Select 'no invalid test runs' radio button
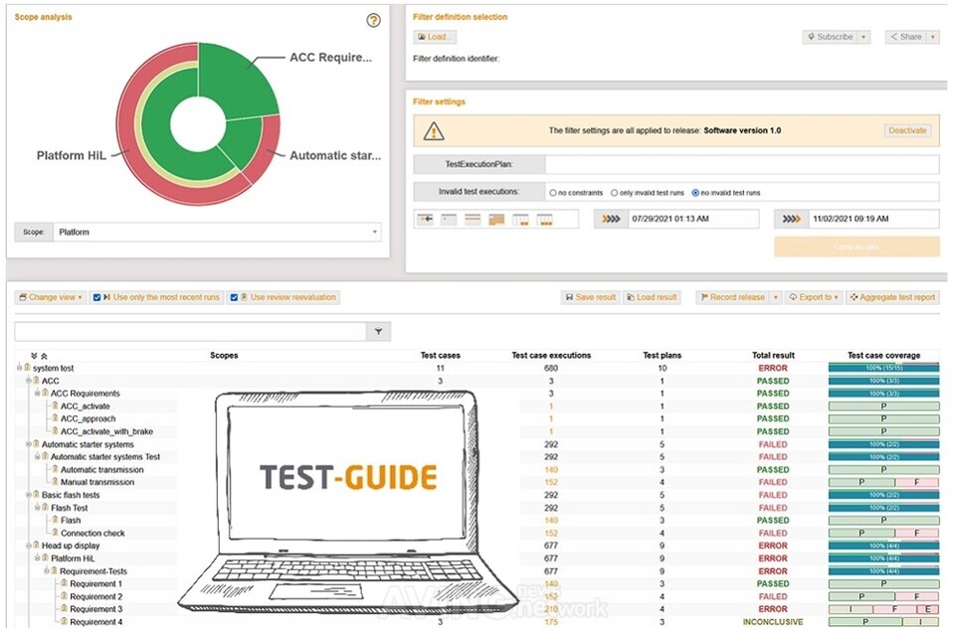This screenshot has height=635, width=955. [x=695, y=193]
